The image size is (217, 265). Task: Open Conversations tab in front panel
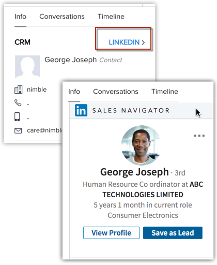pos(116,92)
